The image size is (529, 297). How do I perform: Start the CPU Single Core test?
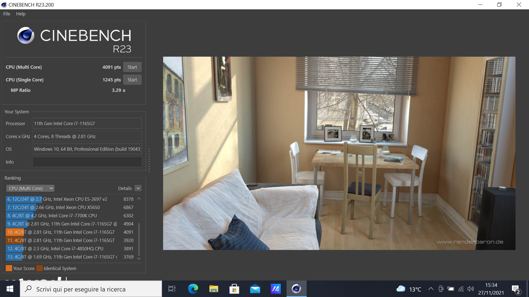[132, 80]
